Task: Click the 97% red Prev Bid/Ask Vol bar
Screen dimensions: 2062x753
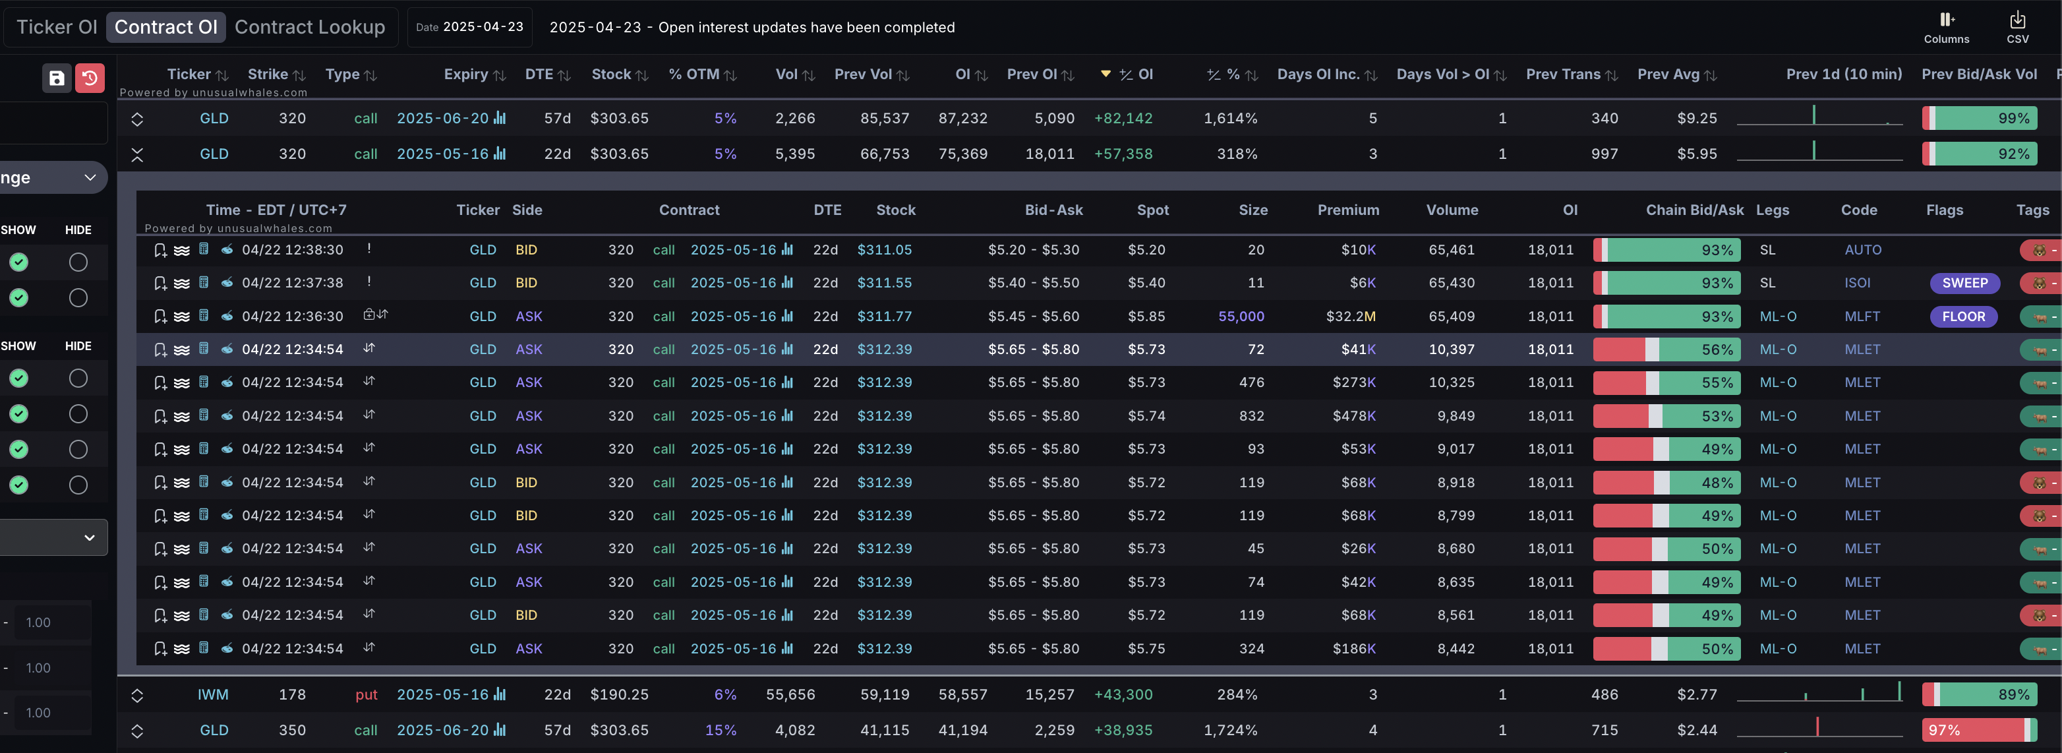Action: pyautogui.click(x=1980, y=730)
